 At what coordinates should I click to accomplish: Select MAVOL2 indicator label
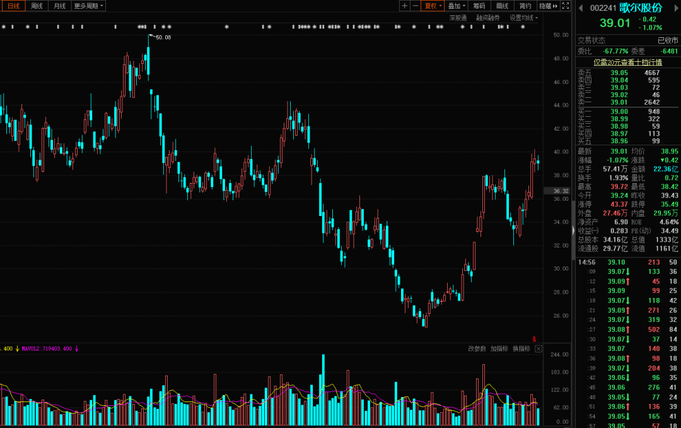point(47,348)
